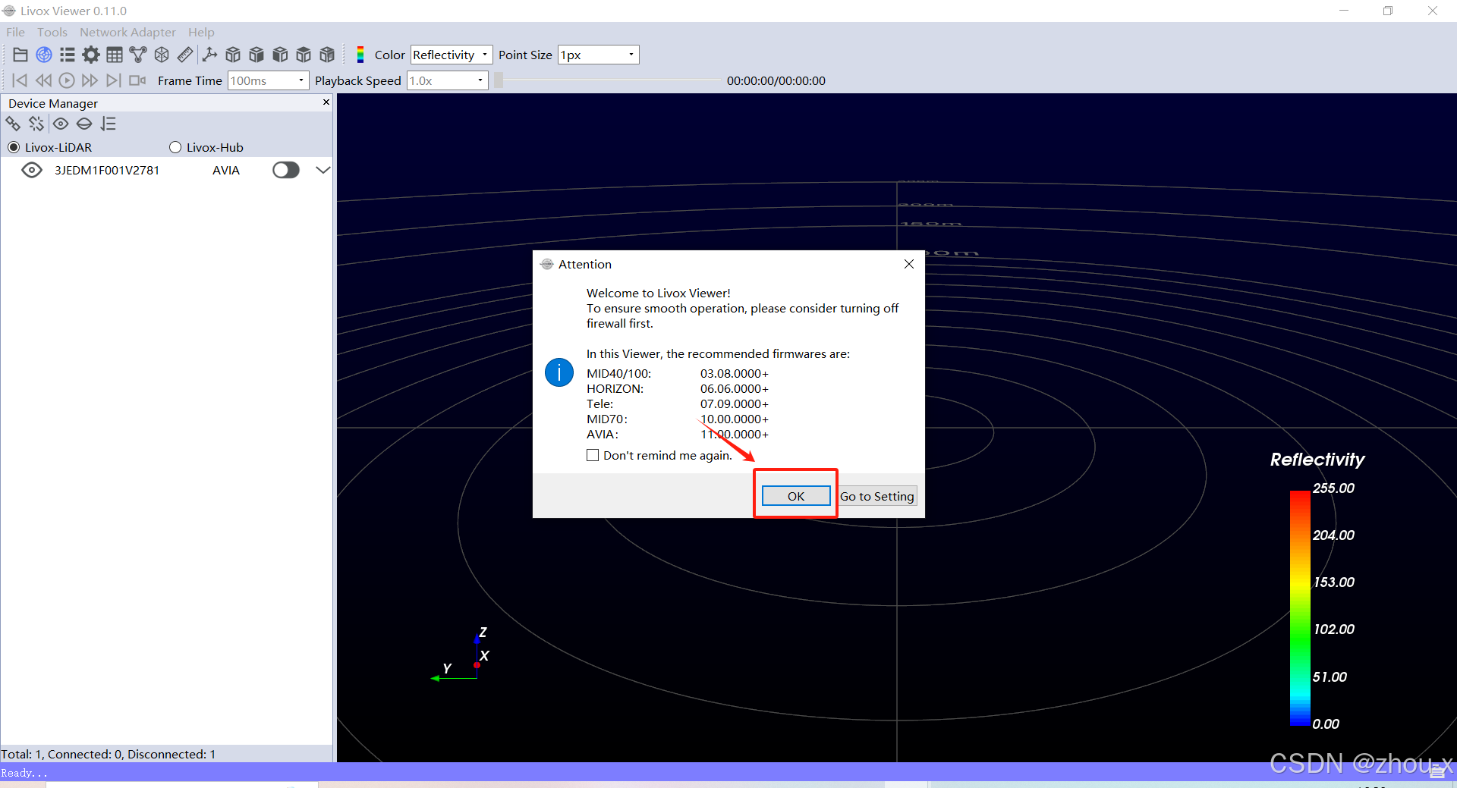The height and width of the screenshot is (788, 1457).
Task: Open Network Adapter menu
Action: click(x=127, y=32)
